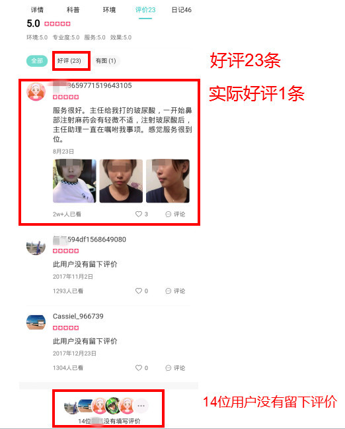Filter reviews by 好评 (23)

(69, 61)
